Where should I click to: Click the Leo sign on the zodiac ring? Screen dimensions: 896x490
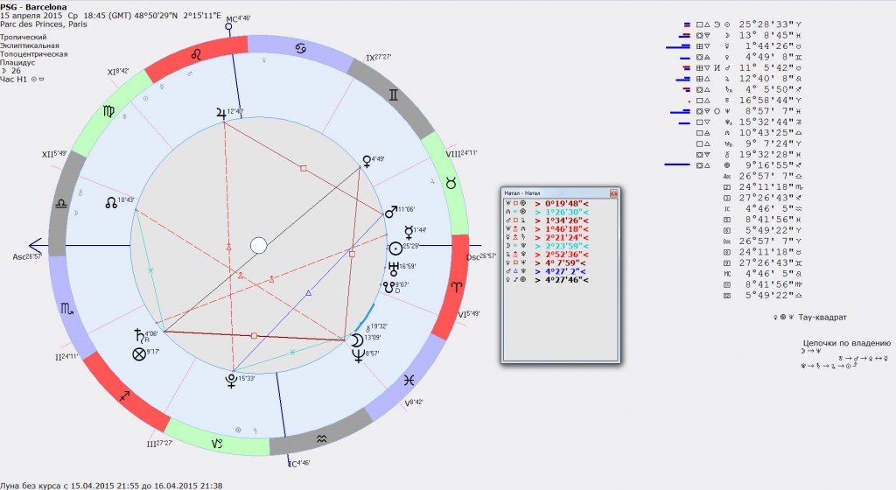coord(196,55)
